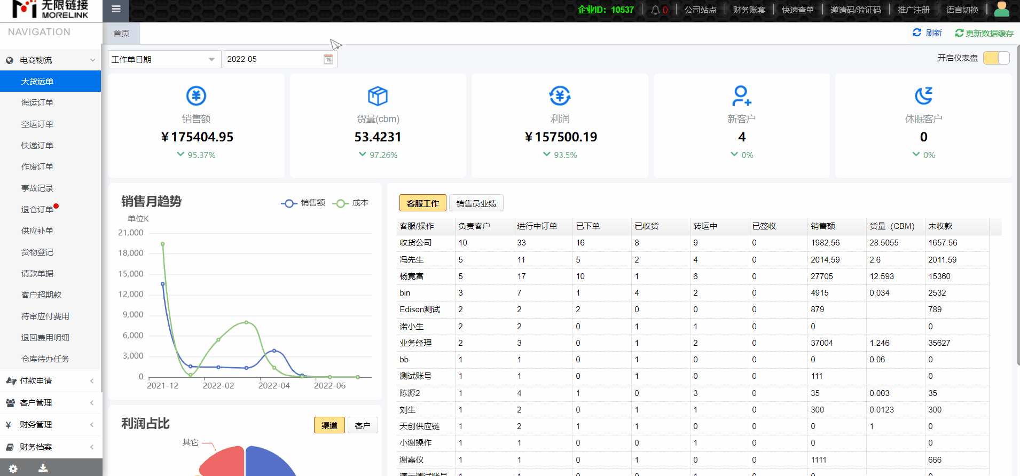Toggle the 开启仪表盘 dashboard switch
The image size is (1020, 476).
(996, 58)
